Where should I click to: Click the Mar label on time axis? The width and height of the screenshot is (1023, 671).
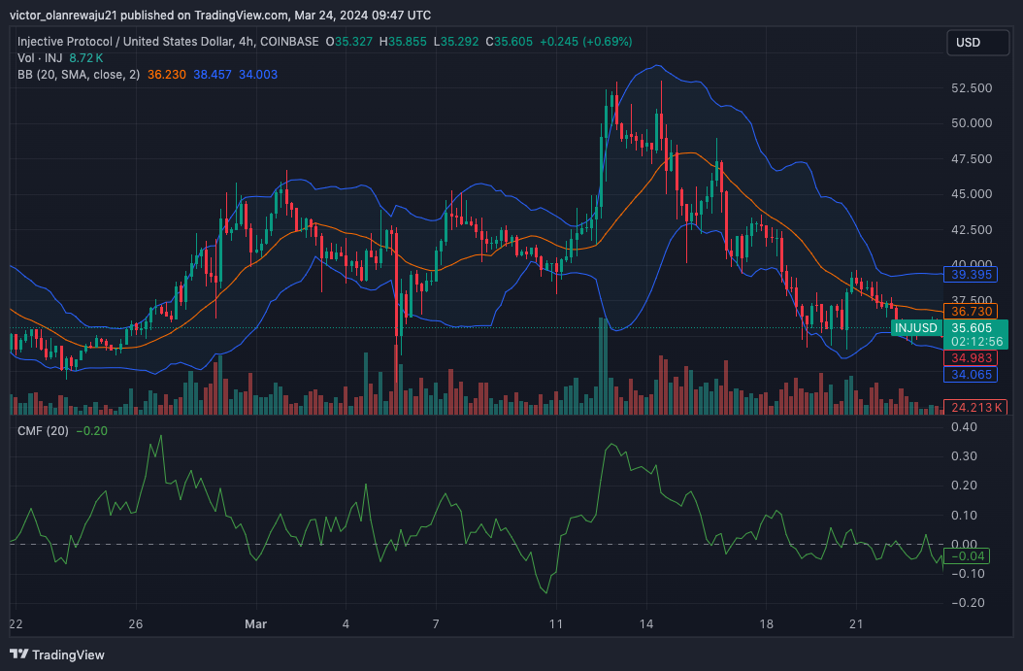[256, 622]
